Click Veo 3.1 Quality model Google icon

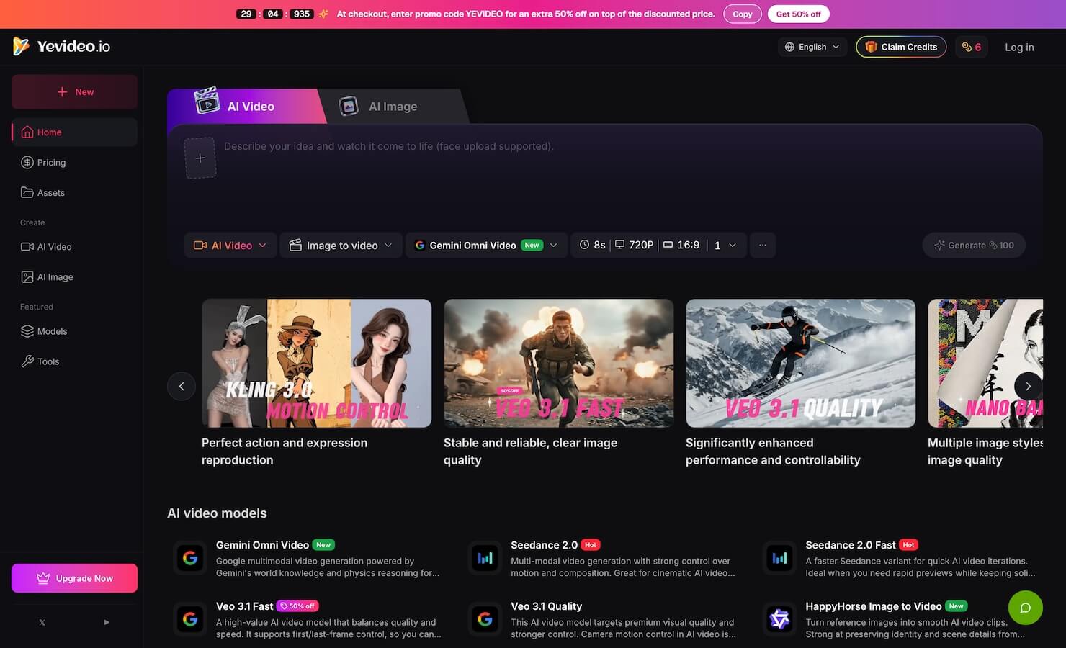[485, 619]
